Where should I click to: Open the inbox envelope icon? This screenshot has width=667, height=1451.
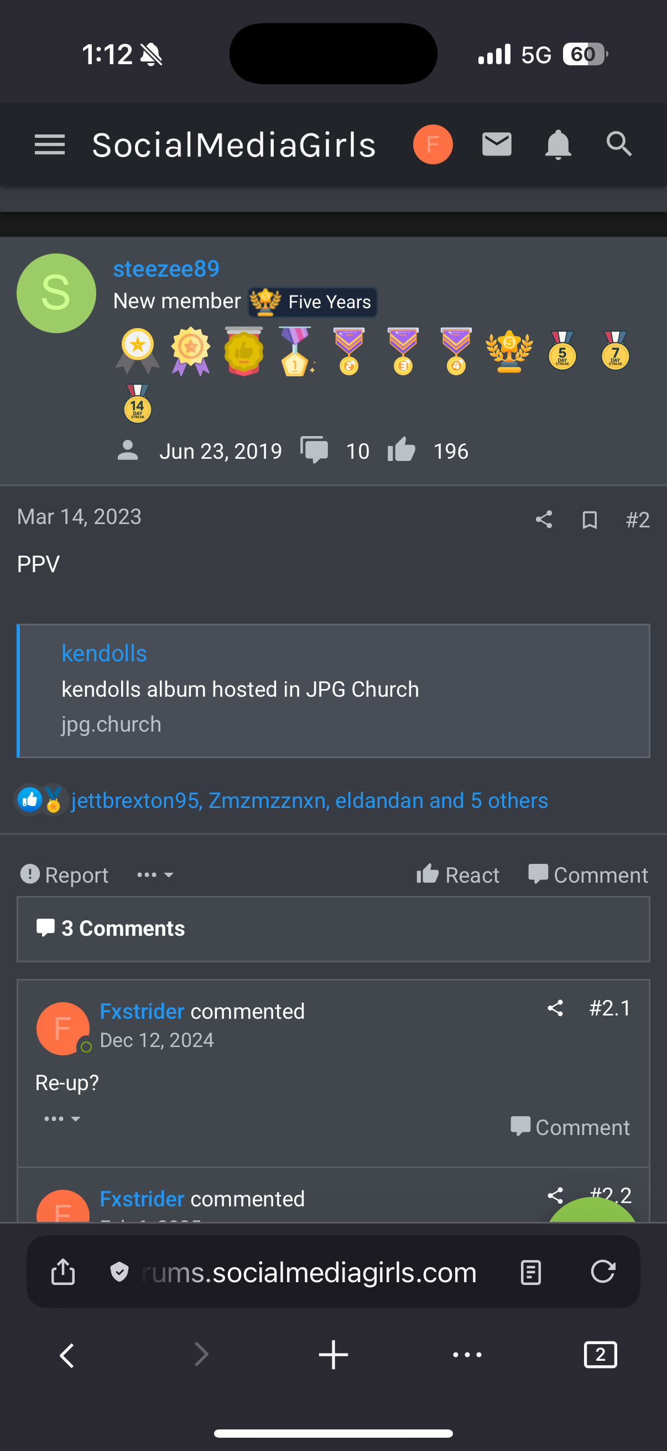tap(497, 145)
